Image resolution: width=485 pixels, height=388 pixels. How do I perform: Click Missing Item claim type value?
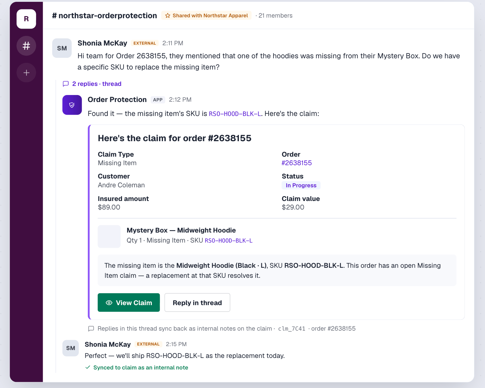click(117, 163)
